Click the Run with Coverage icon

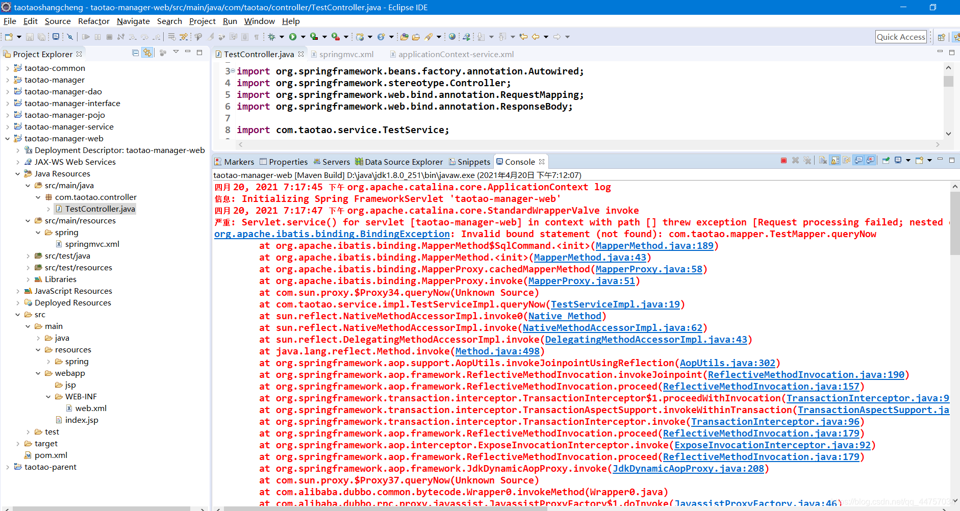(314, 37)
